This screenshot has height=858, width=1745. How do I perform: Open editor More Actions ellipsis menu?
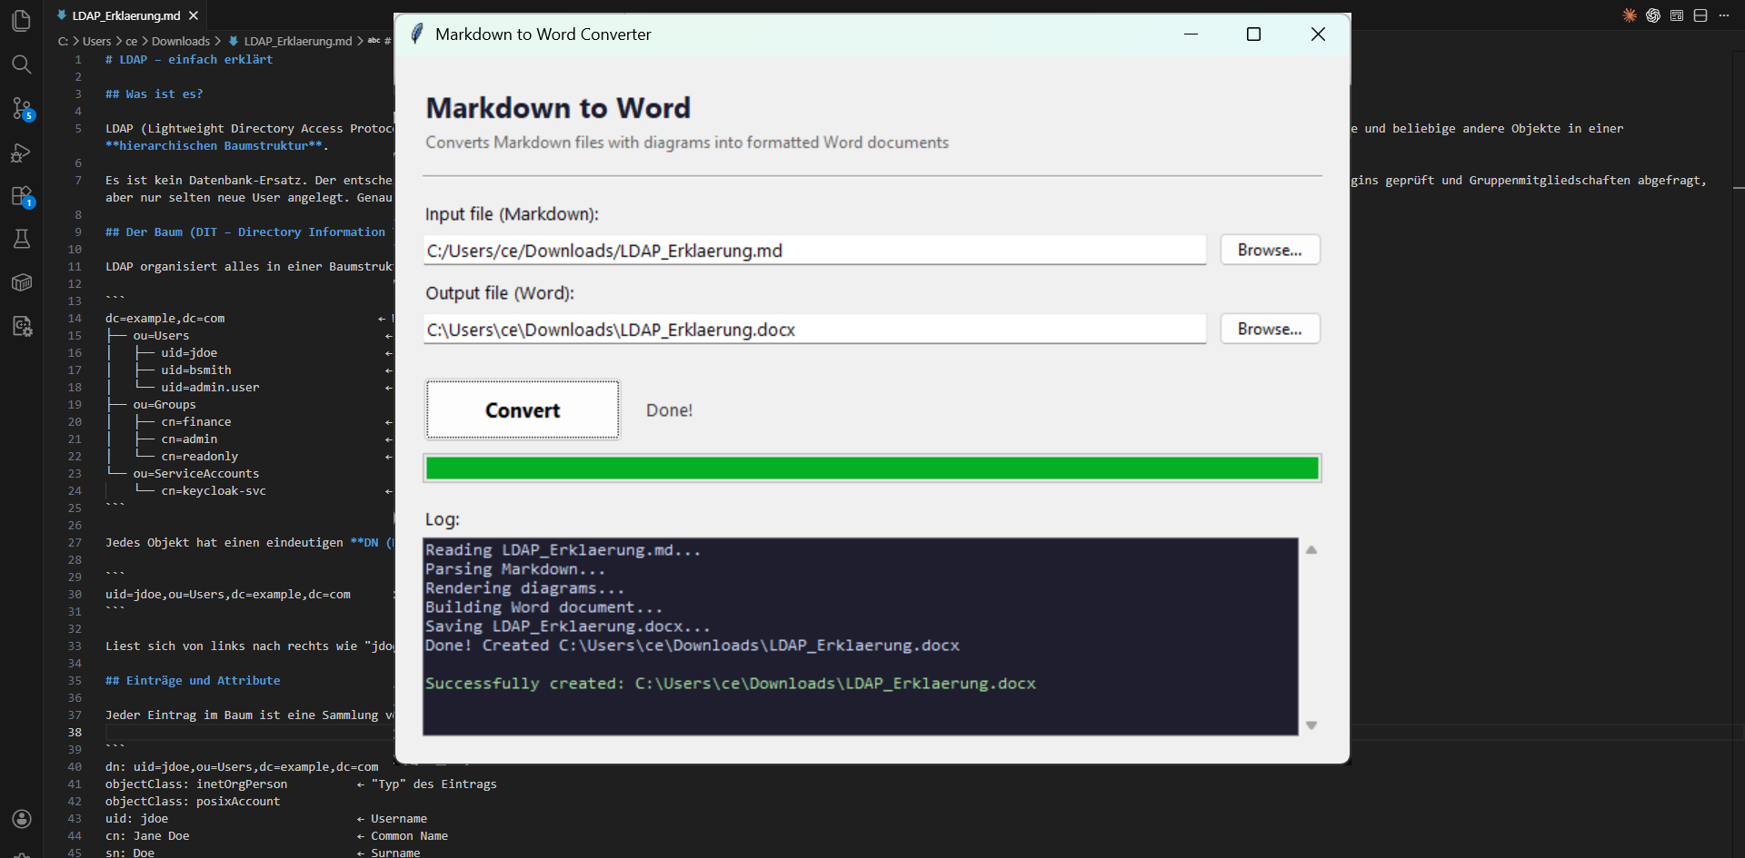click(1724, 15)
